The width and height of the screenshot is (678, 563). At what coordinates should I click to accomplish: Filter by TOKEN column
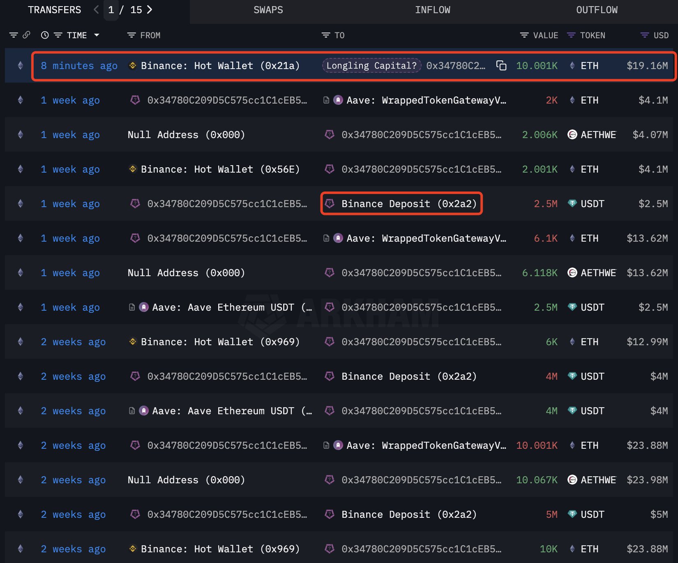[571, 35]
